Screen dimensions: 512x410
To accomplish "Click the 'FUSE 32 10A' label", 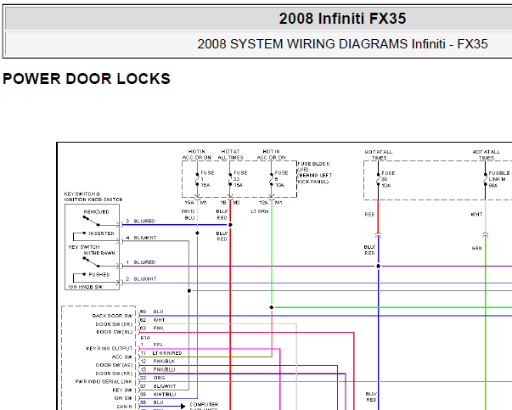I will (388, 179).
